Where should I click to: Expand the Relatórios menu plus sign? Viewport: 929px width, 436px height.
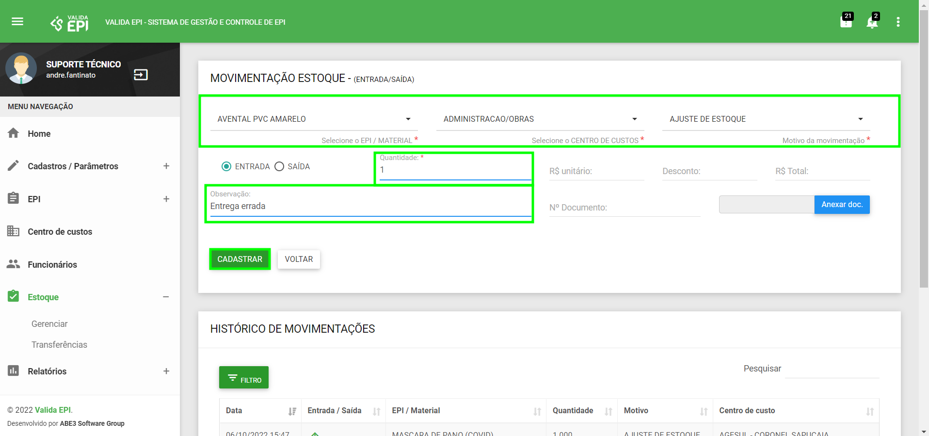coord(166,371)
